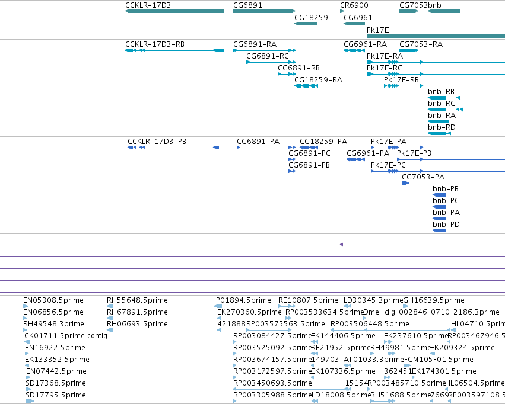Select transcript Pk17E-RC

click(436, 74)
